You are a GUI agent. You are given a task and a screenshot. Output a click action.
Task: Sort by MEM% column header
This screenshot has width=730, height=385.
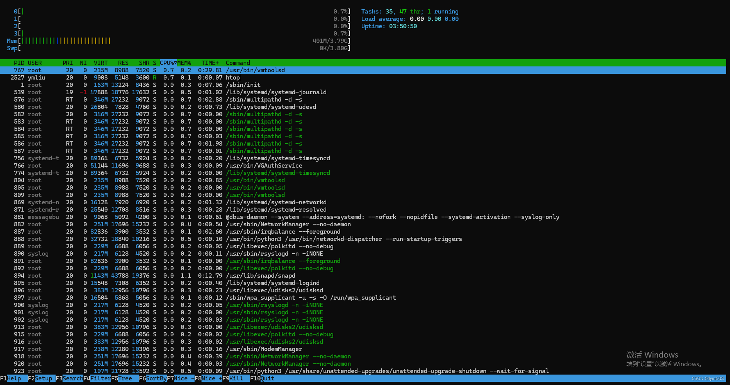(184, 63)
